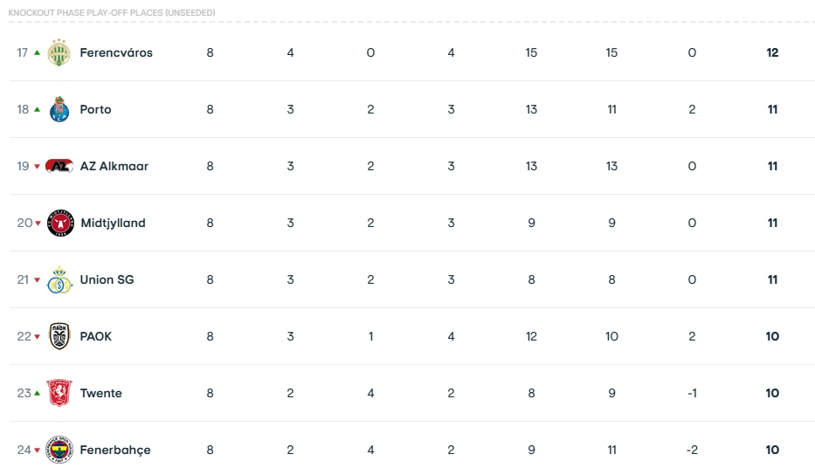The width and height of the screenshot is (815, 475).
Task: Click Twente points total 10
Action: 772,393
